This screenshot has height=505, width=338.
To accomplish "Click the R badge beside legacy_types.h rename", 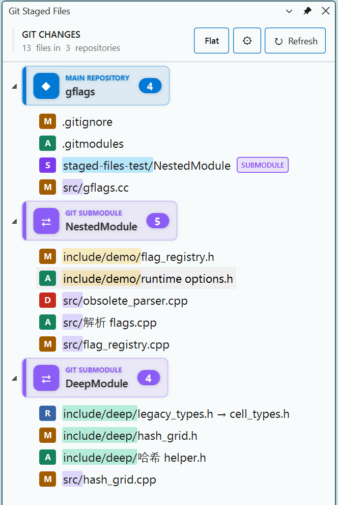I will [48, 413].
